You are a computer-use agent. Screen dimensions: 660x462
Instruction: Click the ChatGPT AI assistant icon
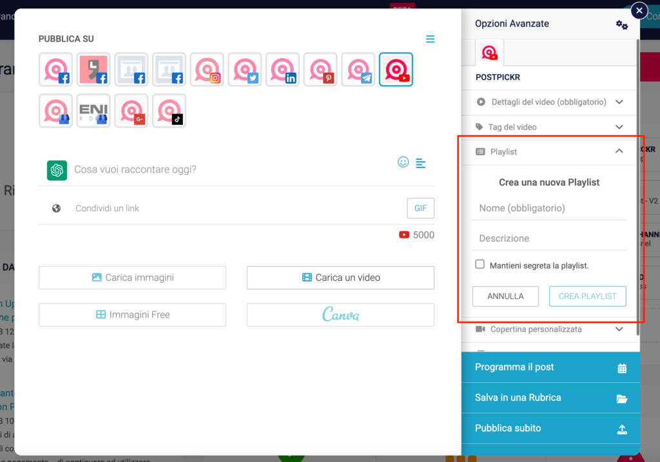coord(57,170)
